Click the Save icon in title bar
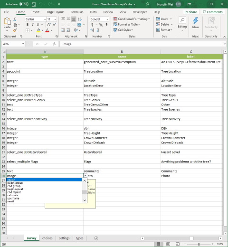The height and width of the screenshot is (247, 228). [x=34, y=4]
